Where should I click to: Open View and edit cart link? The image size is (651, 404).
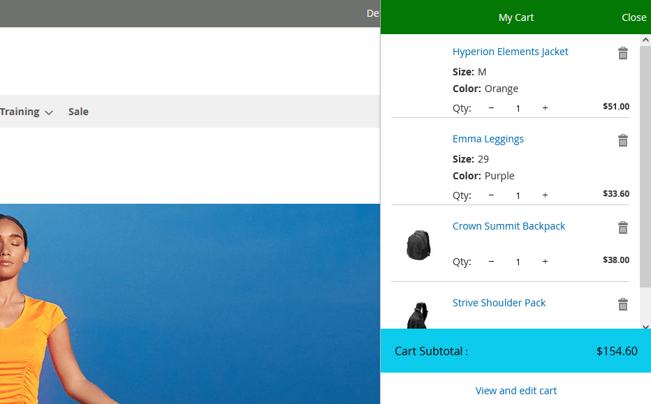click(516, 391)
